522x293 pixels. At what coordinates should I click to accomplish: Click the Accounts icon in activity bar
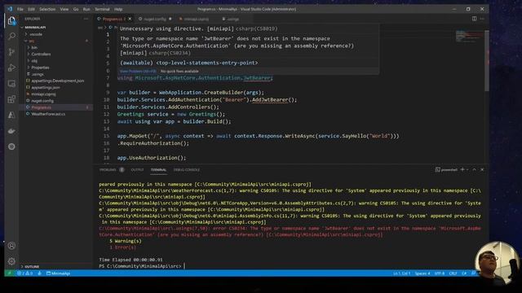point(11,246)
